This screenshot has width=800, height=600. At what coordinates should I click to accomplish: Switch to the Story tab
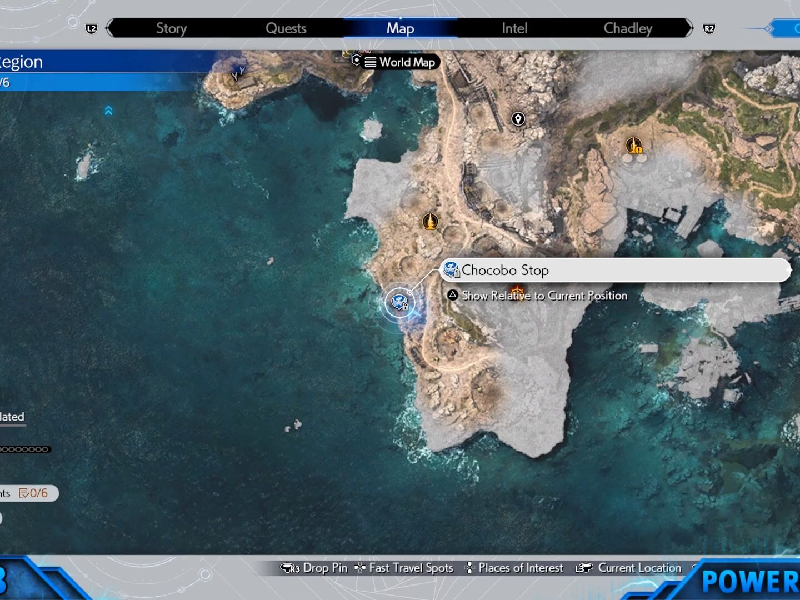(171, 28)
